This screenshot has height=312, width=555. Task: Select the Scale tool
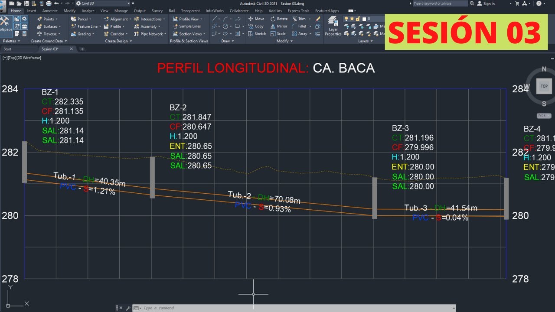tap(277, 33)
